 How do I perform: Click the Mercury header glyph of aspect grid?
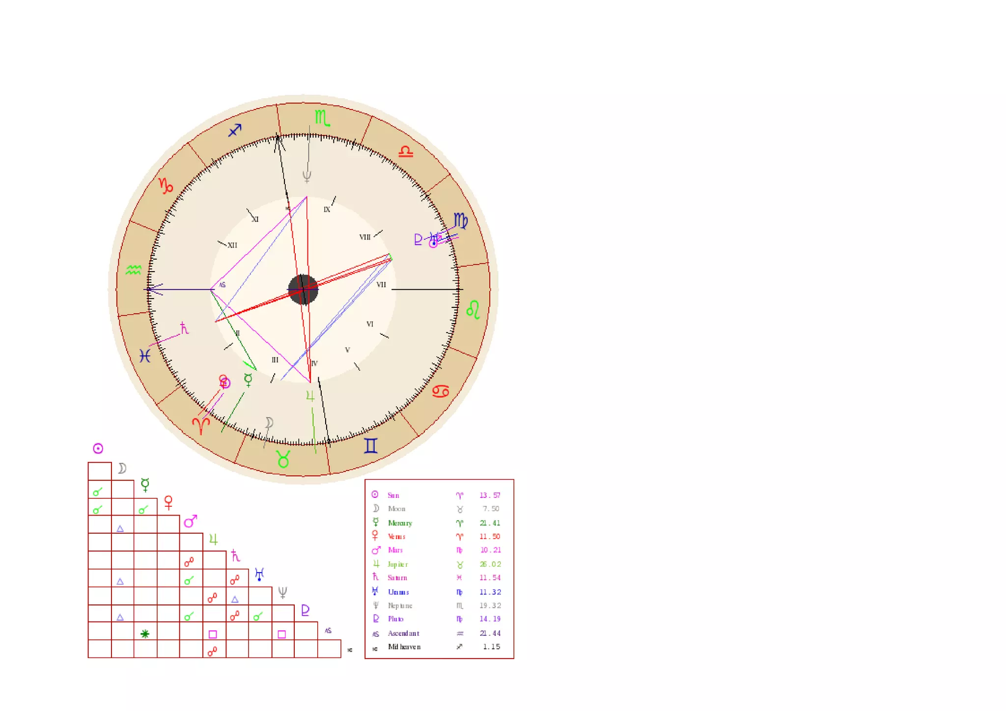pos(145,485)
